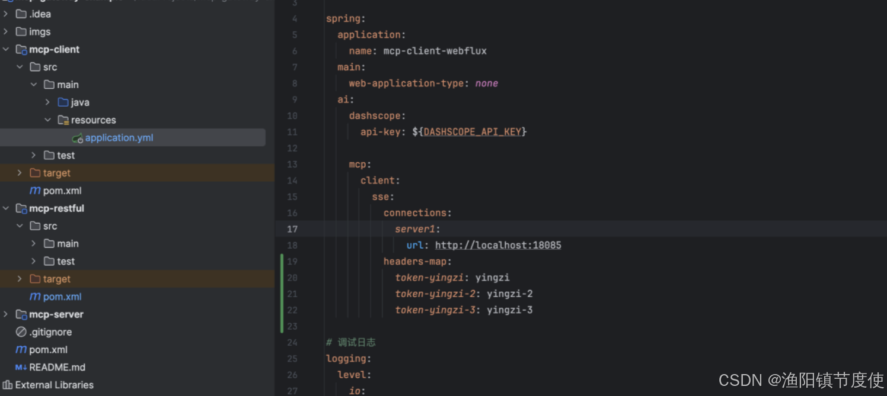Click the headers-map key in editor

click(x=415, y=261)
